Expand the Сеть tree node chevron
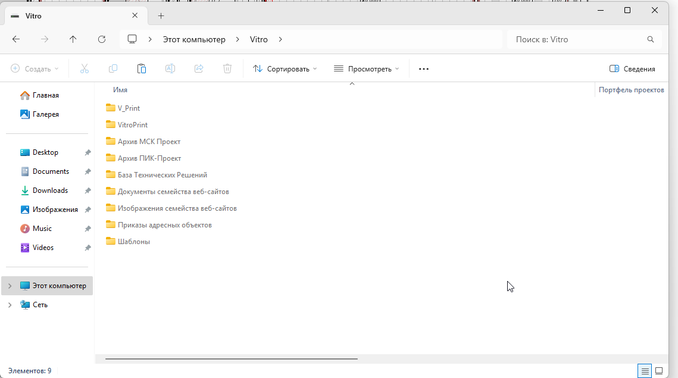678x378 pixels. (x=10, y=305)
